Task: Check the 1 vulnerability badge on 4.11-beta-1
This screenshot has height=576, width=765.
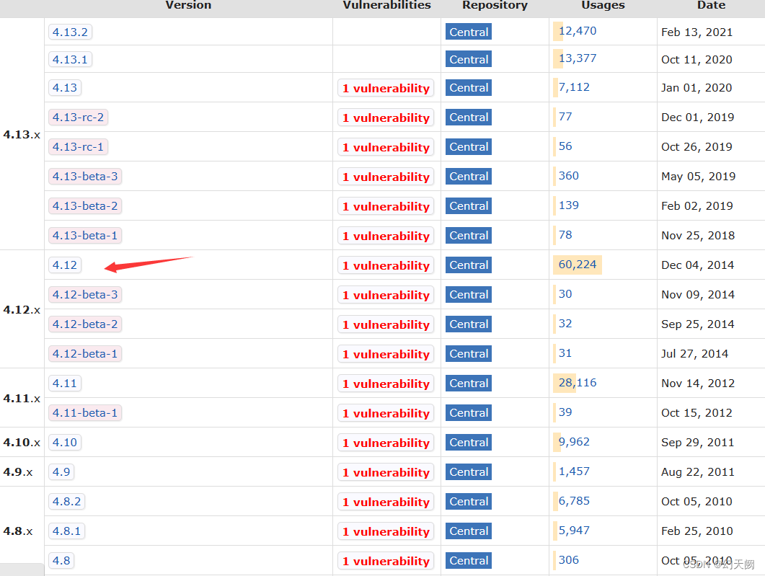Action: (x=386, y=412)
